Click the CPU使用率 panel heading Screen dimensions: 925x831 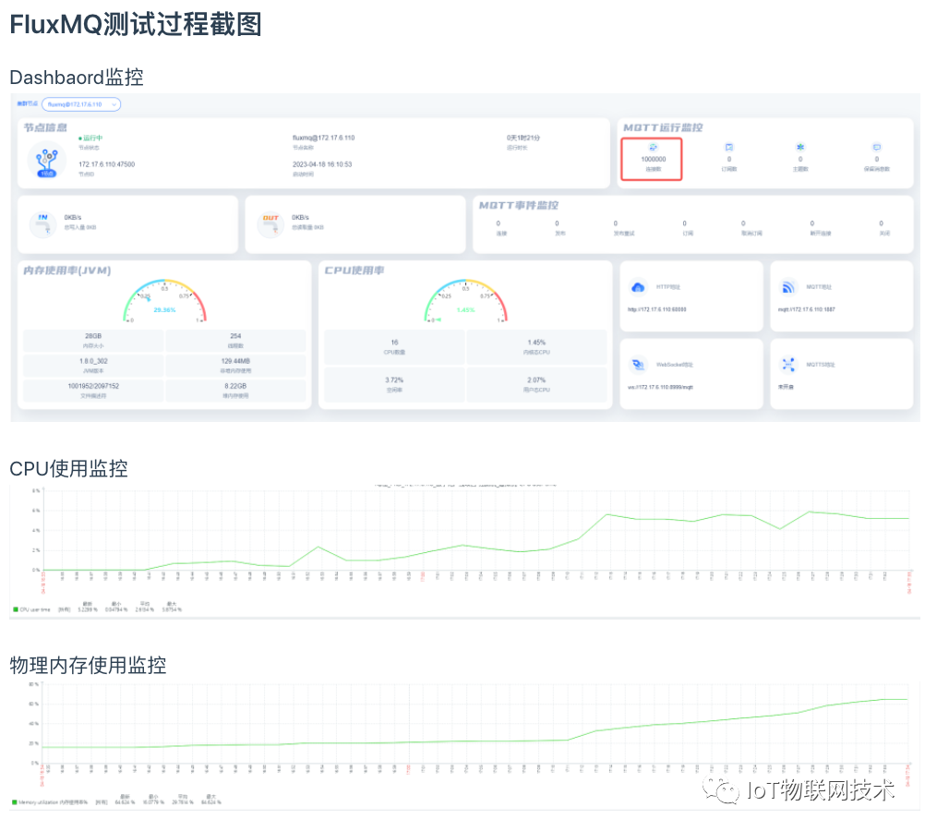[x=354, y=271]
